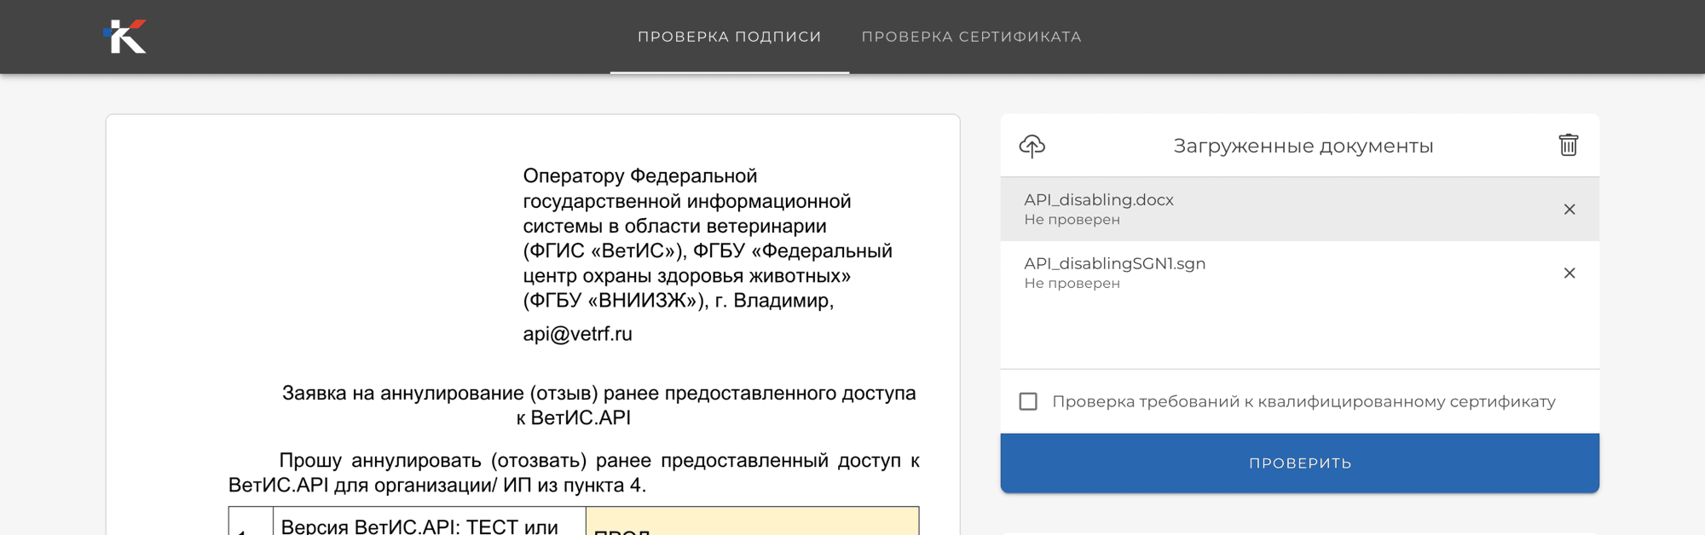The width and height of the screenshot is (1705, 535).
Task: Open the Проверка подписи tab
Action: coord(730,37)
